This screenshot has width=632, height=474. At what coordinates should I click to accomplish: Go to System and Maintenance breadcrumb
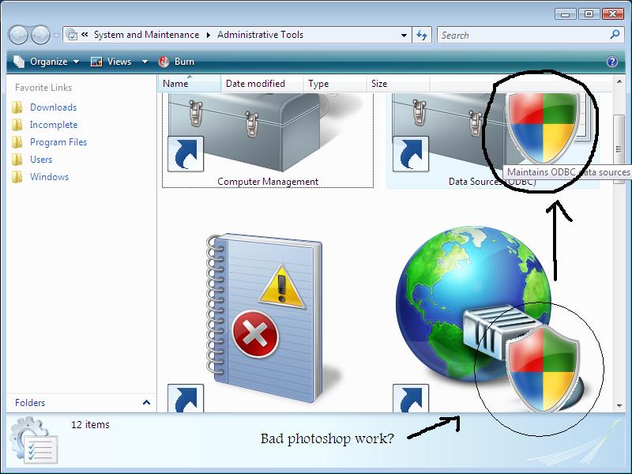pos(147,35)
